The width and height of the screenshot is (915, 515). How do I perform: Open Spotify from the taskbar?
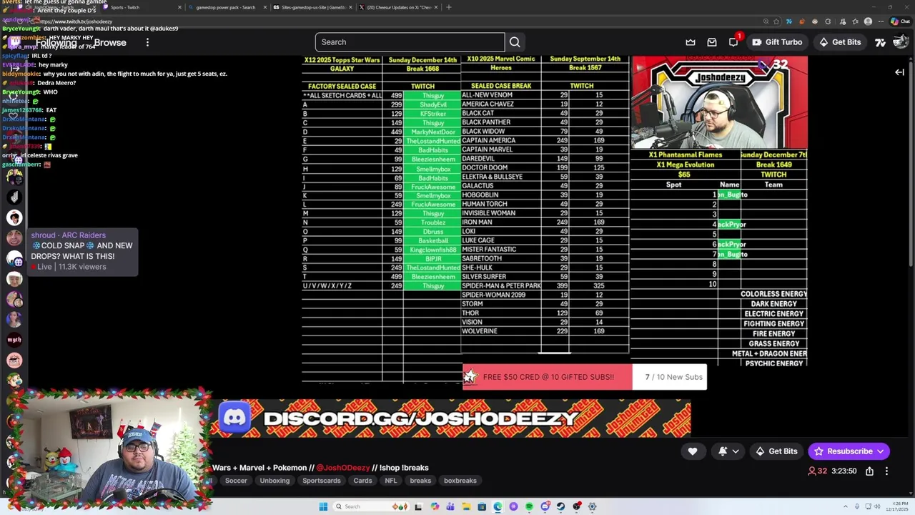(x=529, y=506)
